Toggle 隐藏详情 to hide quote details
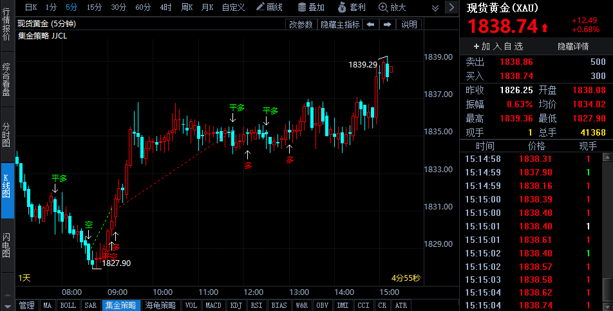This screenshot has height=311, width=613. pyautogui.click(x=573, y=46)
